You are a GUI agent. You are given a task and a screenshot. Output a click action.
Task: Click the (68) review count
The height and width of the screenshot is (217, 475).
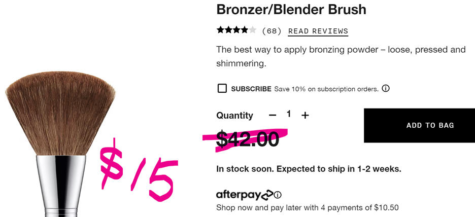[272, 31]
